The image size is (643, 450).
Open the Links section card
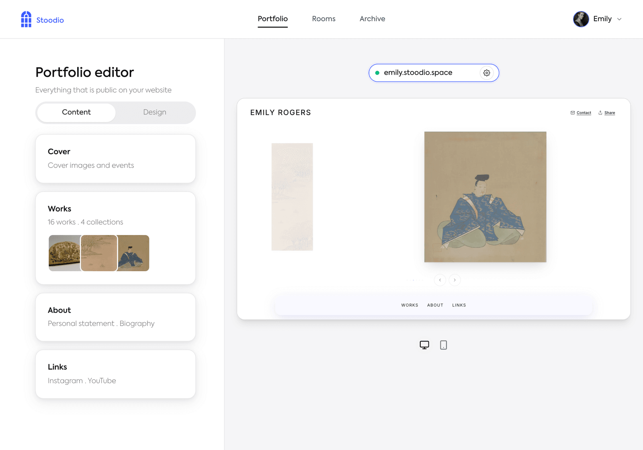pyautogui.click(x=115, y=374)
